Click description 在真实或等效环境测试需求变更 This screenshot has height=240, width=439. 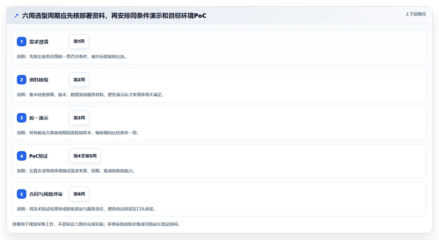coord(76,171)
